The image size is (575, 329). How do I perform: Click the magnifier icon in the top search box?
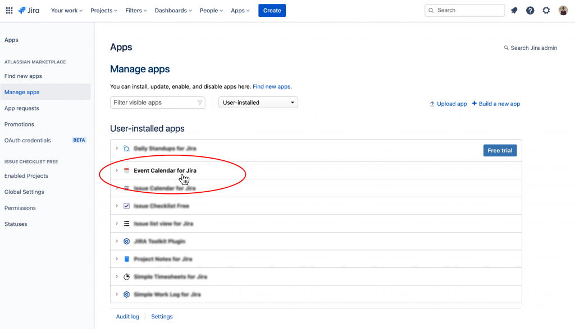pyautogui.click(x=431, y=10)
